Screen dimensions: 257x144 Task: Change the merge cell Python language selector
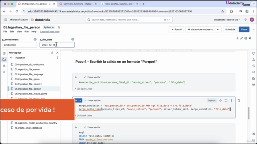click(x=212, y=100)
